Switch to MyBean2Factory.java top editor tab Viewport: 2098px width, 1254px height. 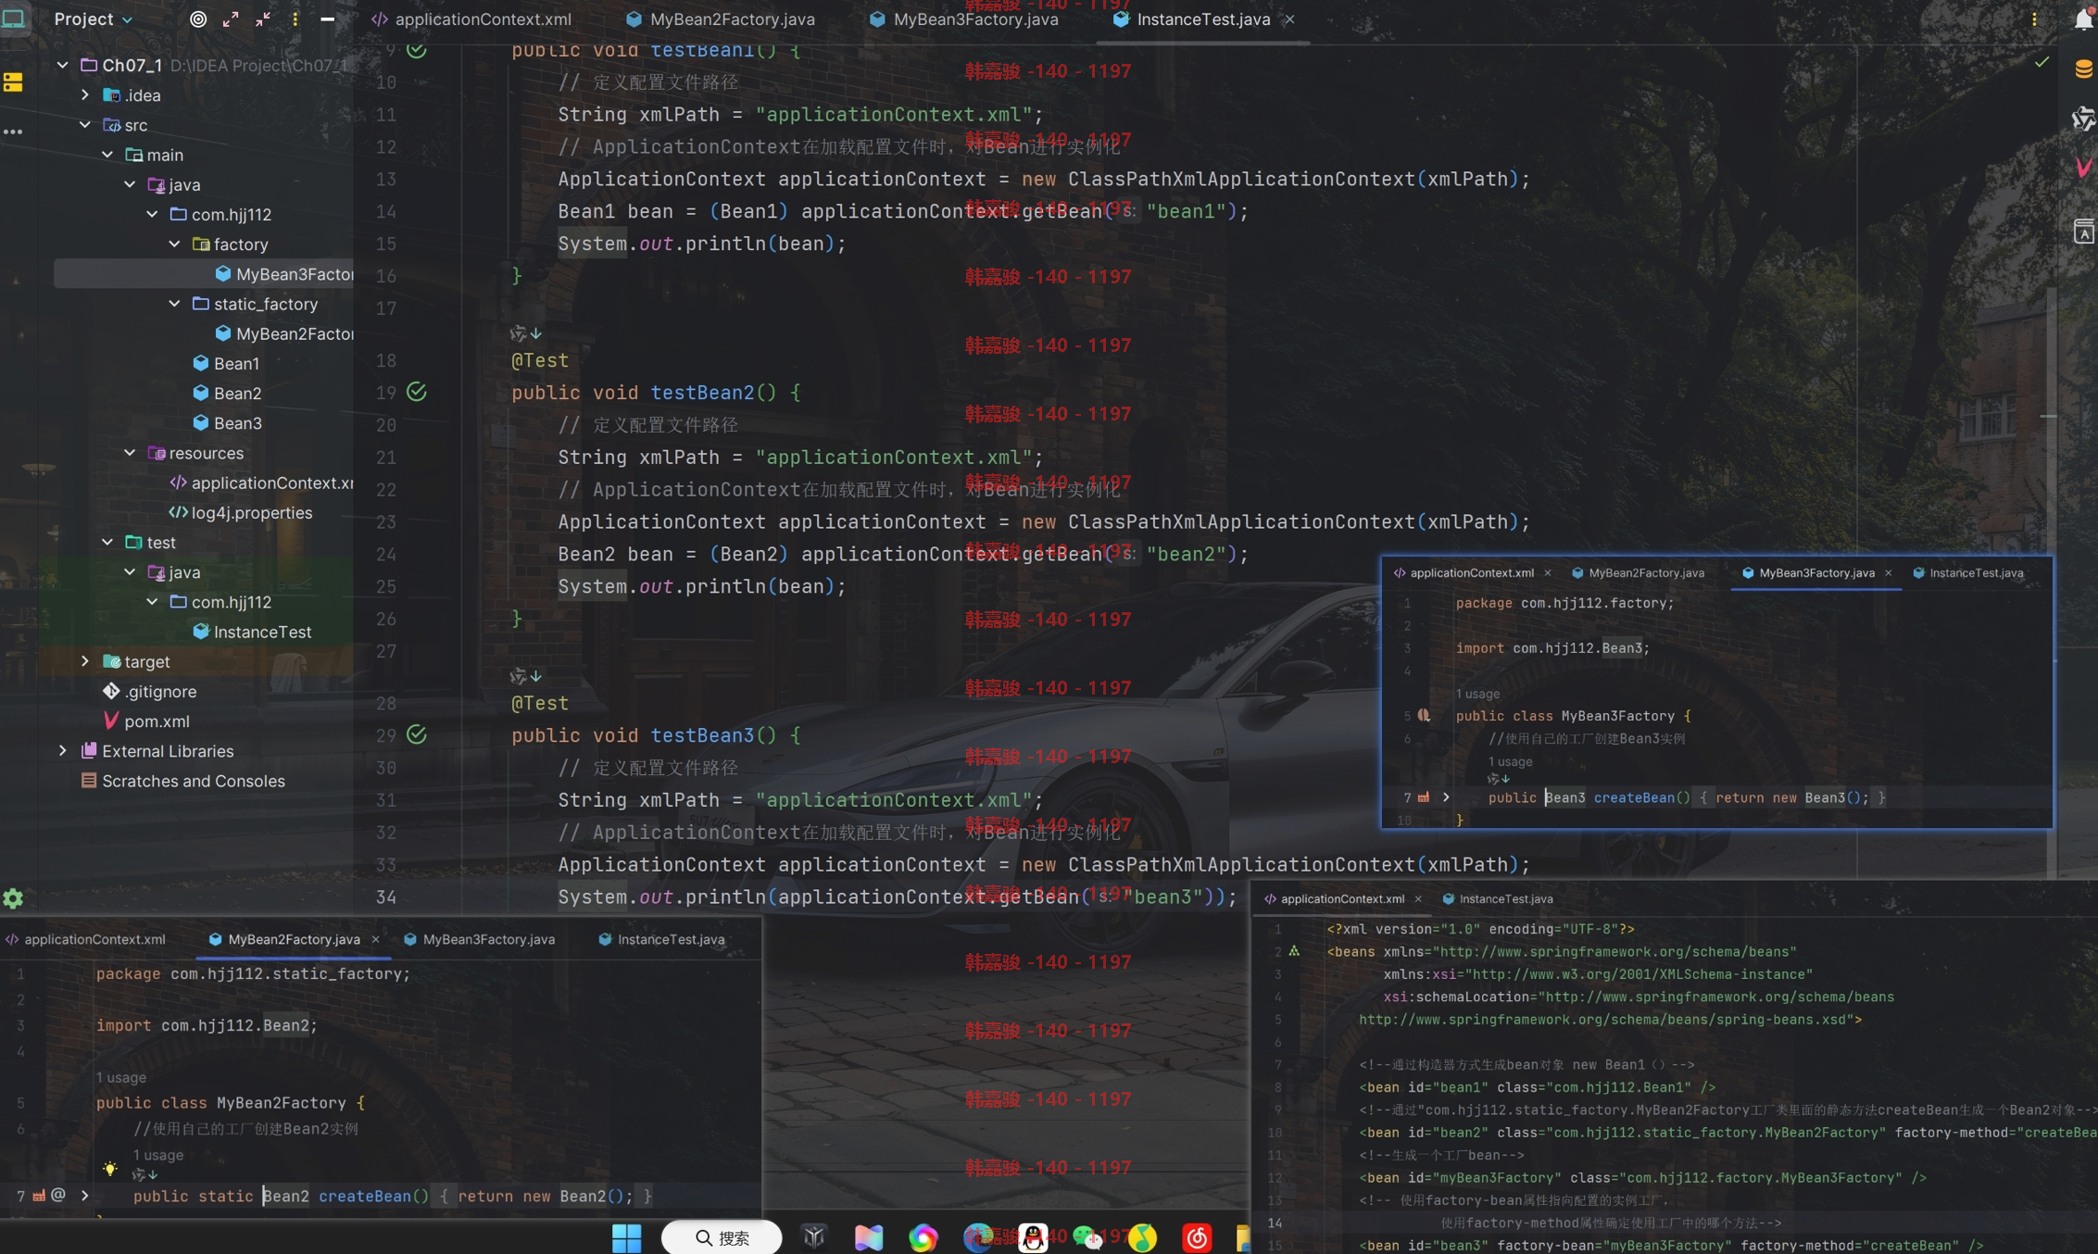(x=721, y=19)
